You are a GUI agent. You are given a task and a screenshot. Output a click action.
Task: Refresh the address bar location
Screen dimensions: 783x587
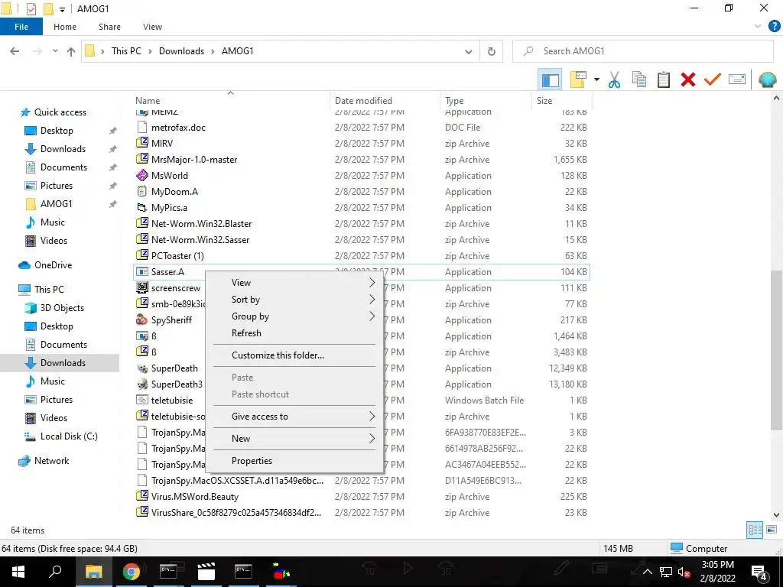tap(492, 51)
